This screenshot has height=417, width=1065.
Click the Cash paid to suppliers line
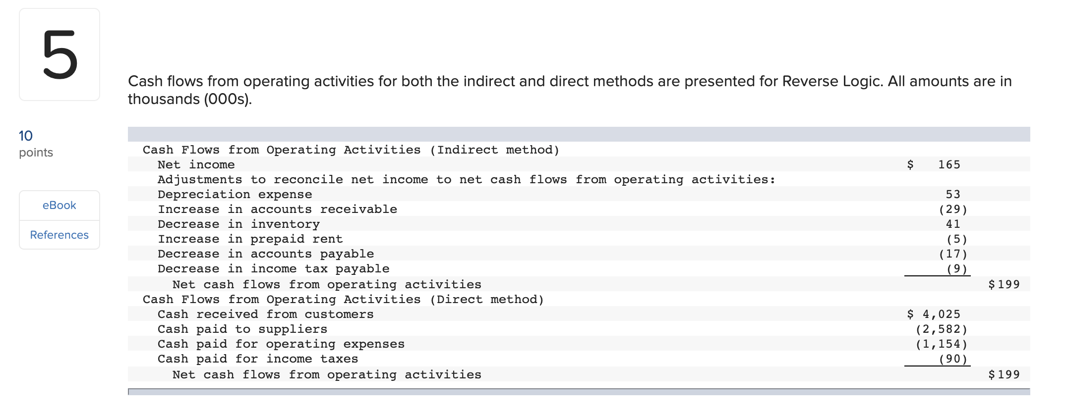[x=242, y=329]
